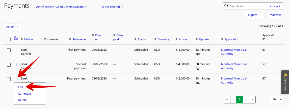Screen dimensions: 289x109
Task: Choose Comment in the row menu
Action: coord(24,94)
